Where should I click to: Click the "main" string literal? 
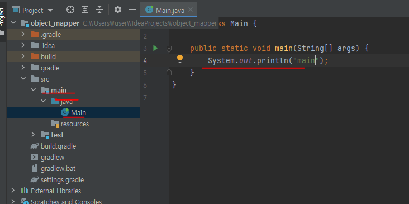306,61
